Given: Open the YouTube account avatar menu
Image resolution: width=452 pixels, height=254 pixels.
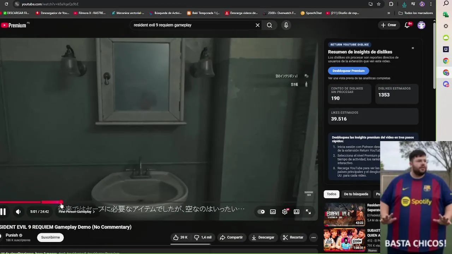Looking at the screenshot, I should [421, 25].
